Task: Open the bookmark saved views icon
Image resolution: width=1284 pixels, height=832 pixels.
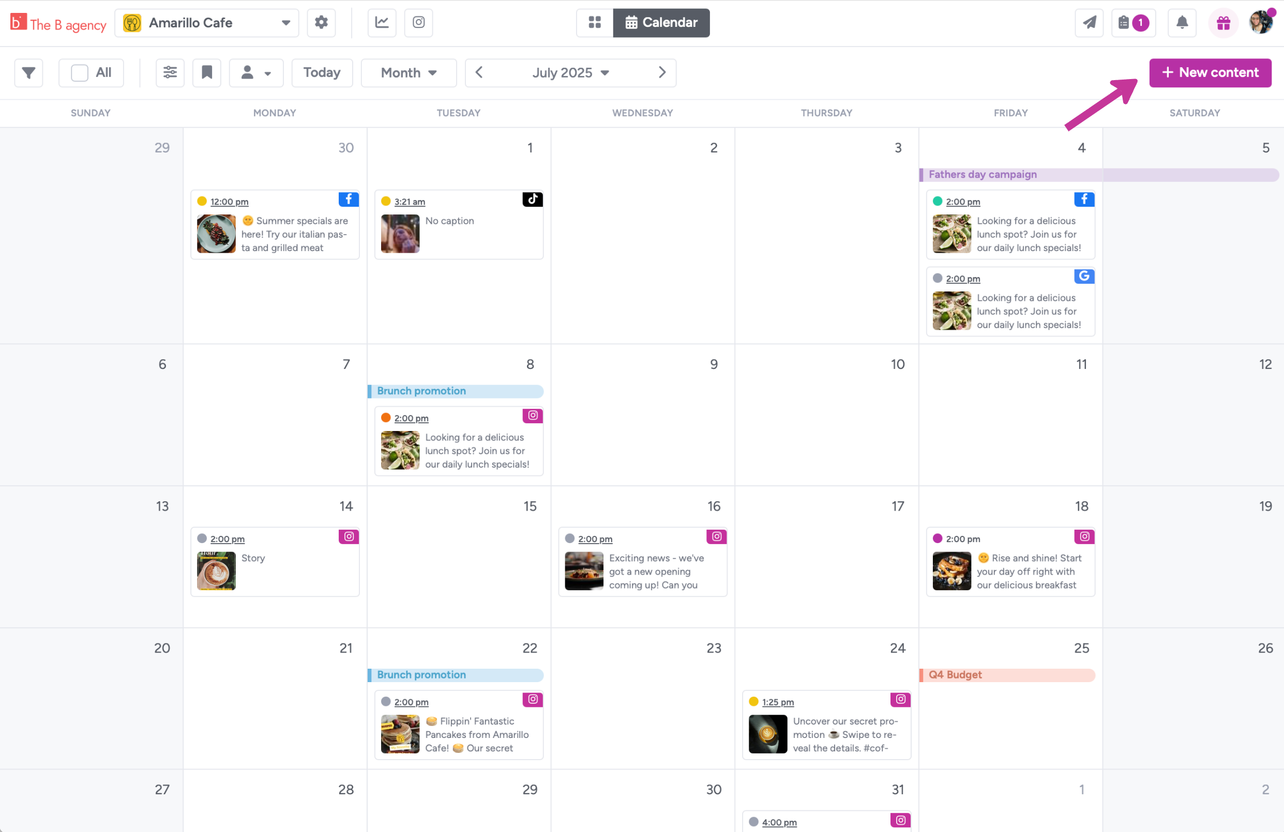Action: (207, 72)
